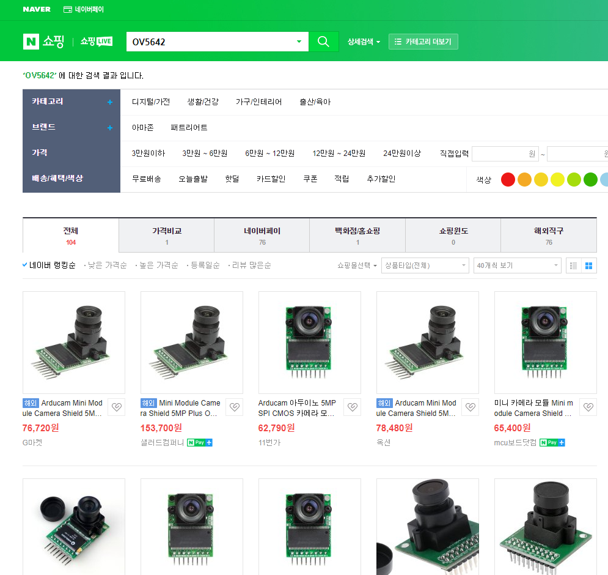
Task: Open 네이버페이 link with card icon
Action: [x=84, y=9]
